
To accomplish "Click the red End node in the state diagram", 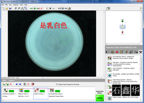I will 123,32.
